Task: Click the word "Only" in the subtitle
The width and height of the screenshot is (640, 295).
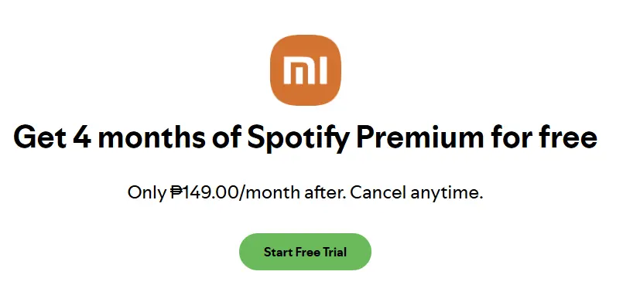Action: tap(145, 193)
